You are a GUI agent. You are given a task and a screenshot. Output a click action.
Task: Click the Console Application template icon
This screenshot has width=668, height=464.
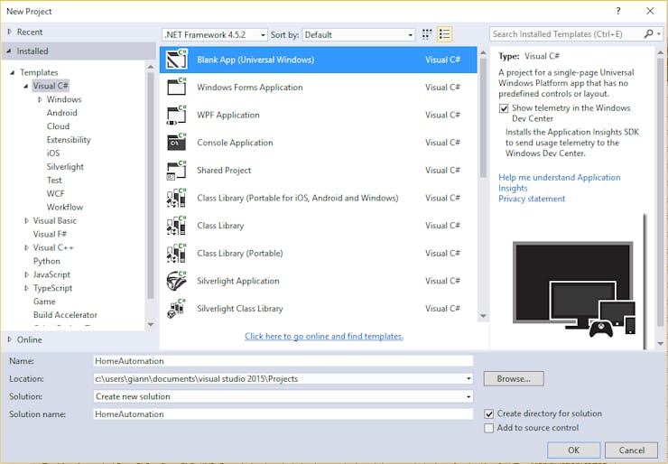click(176, 143)
